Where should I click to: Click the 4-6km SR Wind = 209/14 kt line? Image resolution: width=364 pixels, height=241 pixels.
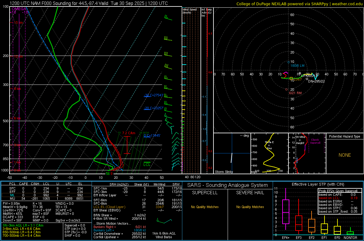[120, 219]
